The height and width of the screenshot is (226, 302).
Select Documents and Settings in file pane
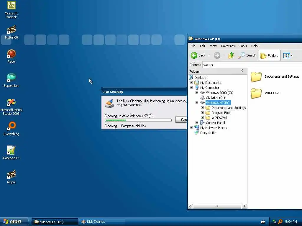(275, 77)
